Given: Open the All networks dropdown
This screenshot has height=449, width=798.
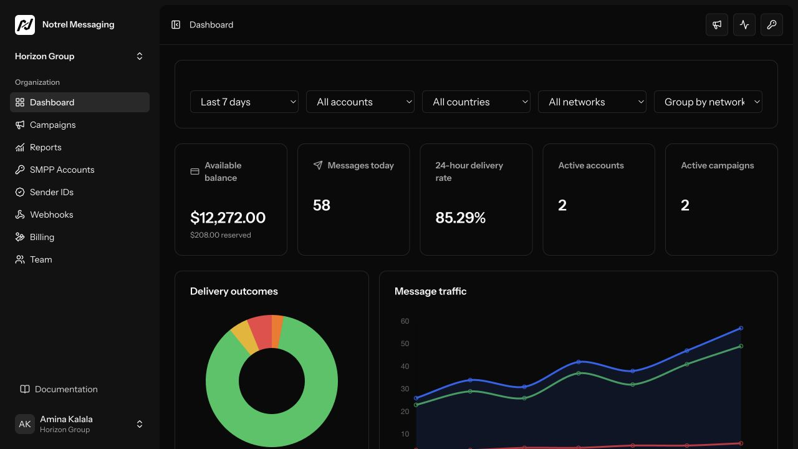Looking at the screenshot, I should pyautogui.click(x=592, y=102).
